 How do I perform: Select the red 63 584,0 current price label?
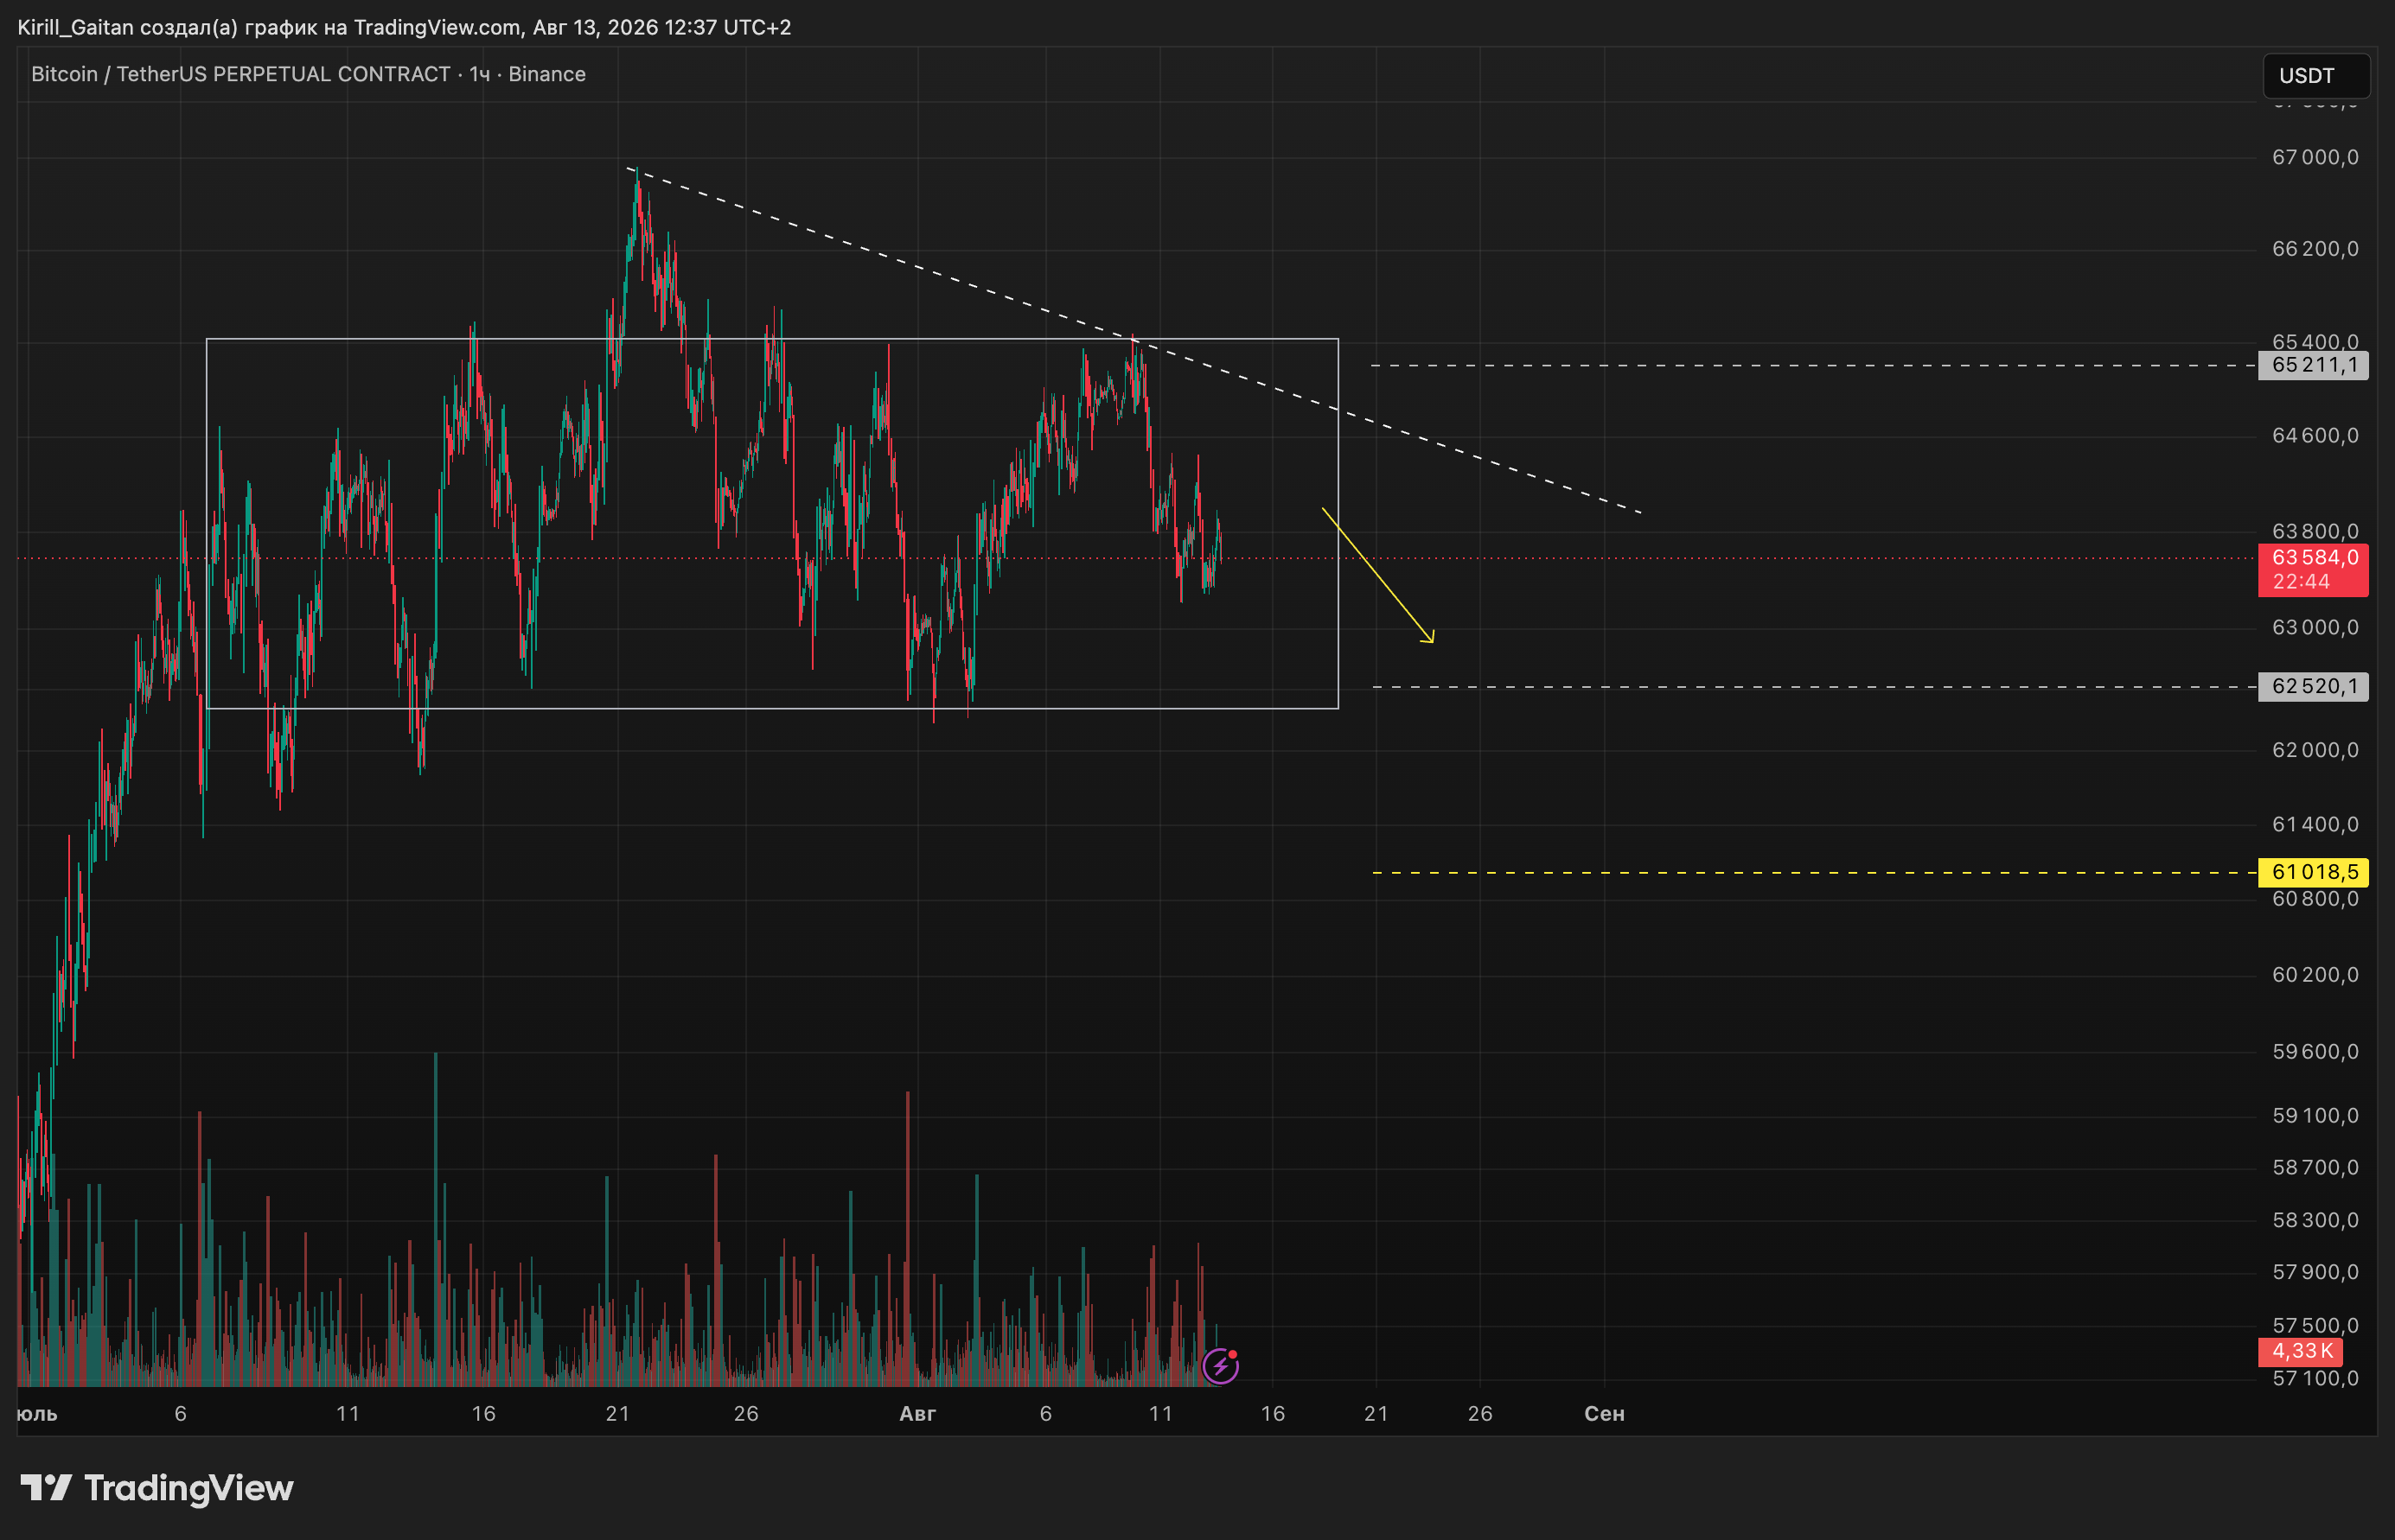tap(2313, 557)
